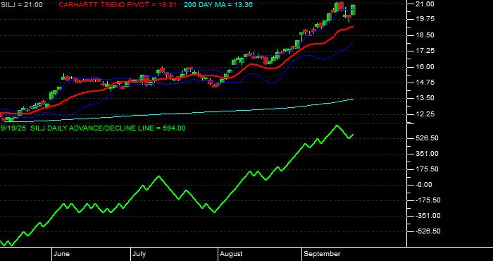This screenshot has height=261, width=493.
Task: Click the CARHARTT TREND PIVOT = 19.31 label
Action: click(118, 5)
